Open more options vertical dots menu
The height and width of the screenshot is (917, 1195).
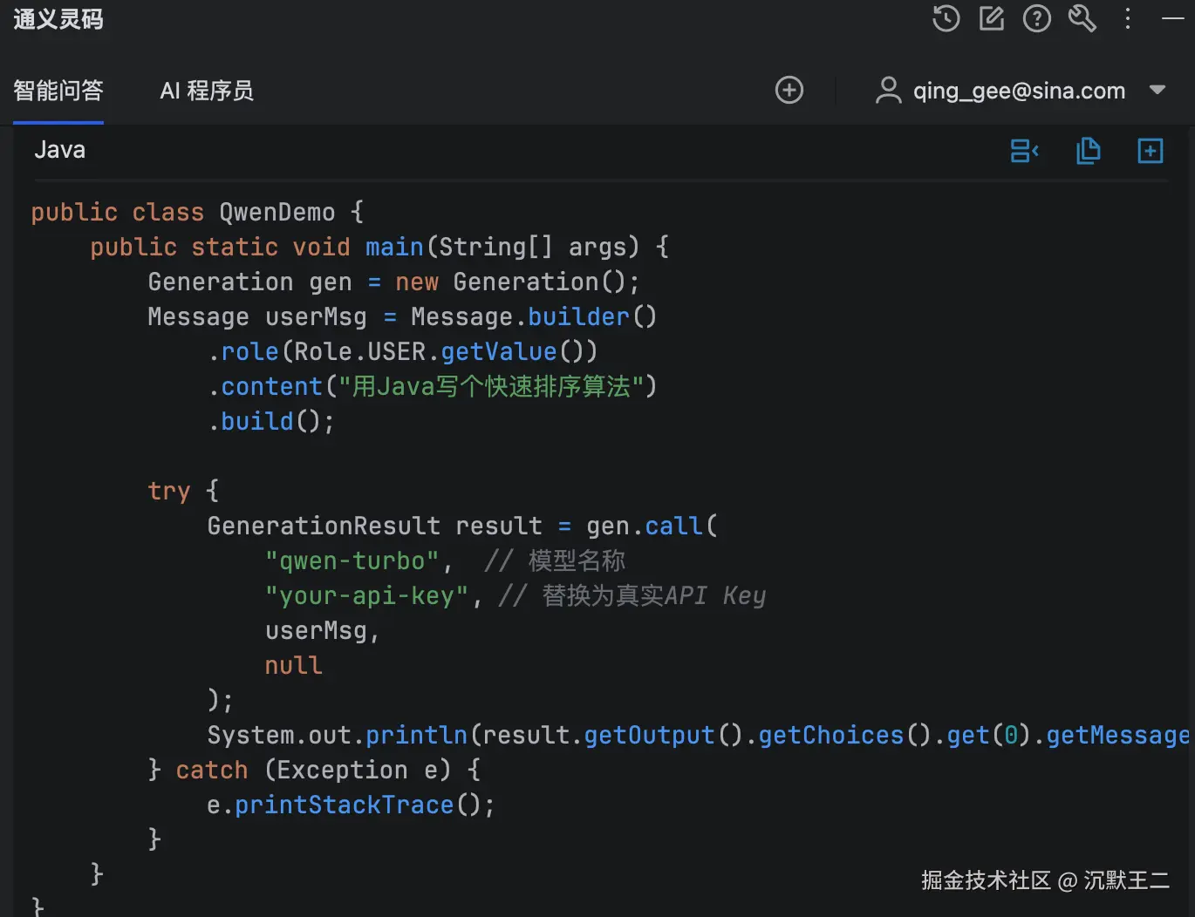coord(1128,18)
